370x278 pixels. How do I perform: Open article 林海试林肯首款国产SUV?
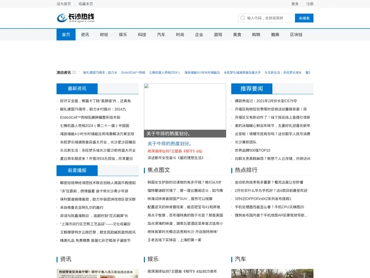coord(180,199)
